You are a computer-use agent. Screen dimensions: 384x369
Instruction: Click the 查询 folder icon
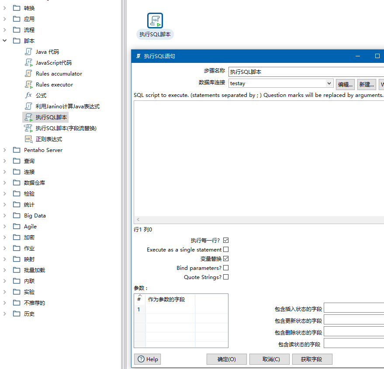pos(17,161)
